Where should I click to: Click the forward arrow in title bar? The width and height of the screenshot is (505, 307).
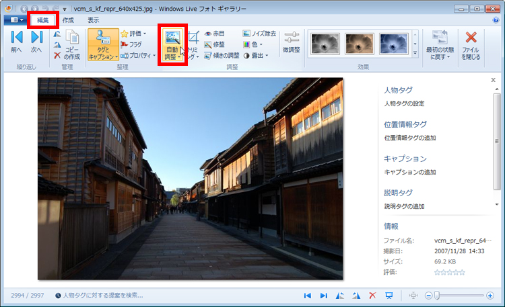(x=34, y=9)
